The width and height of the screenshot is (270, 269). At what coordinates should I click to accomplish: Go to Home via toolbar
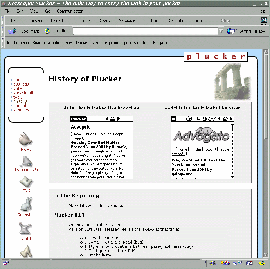(x=85, y=20)
